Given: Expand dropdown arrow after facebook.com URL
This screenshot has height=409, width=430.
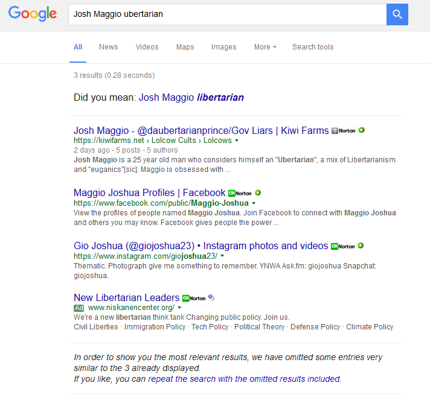Looking at the screenshot, I should [x=254, y=203].
